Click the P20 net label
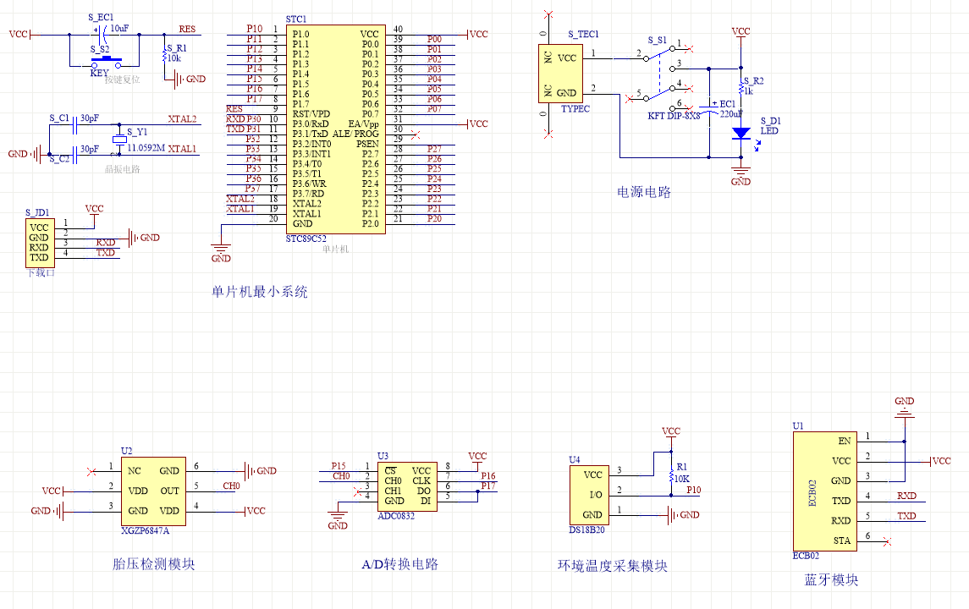 pyautogui.click(x=434, y=218)
